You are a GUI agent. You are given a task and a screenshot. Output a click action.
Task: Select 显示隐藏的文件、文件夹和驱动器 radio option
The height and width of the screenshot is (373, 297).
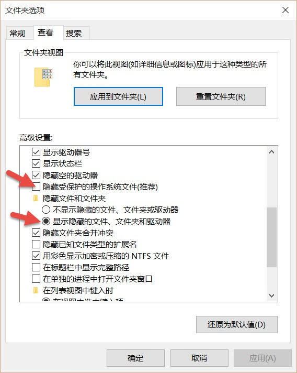coord(46,221)
